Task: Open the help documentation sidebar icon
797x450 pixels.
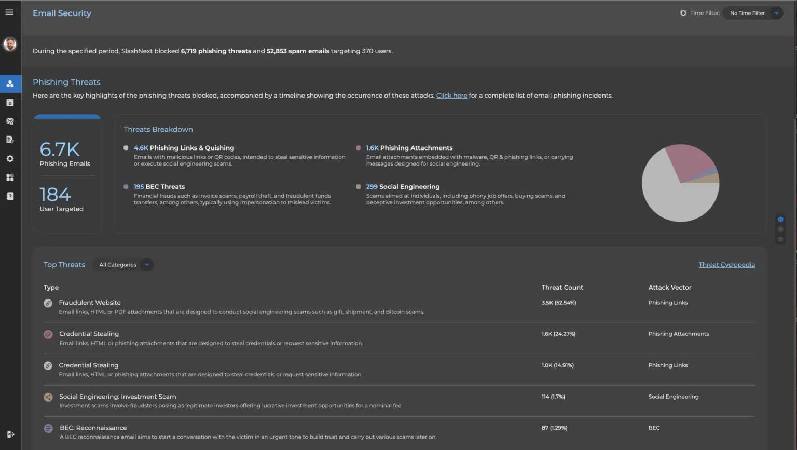Action: [10, 196]
